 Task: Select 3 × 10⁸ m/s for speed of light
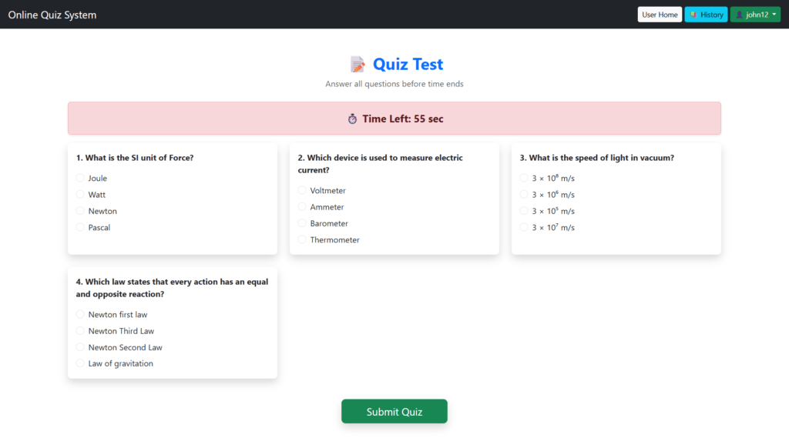click(x=524, y=178)
